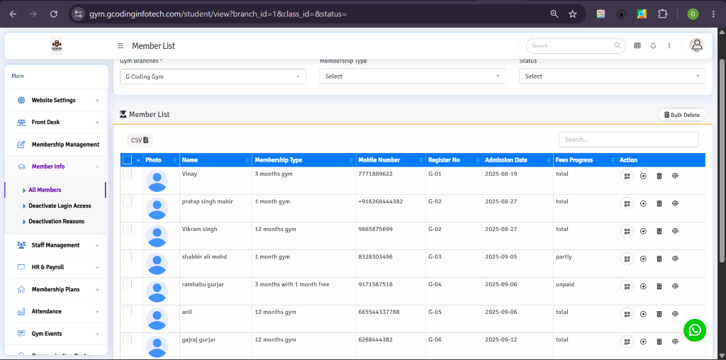Export member list with CSV button
This screenshot has height=360, width=726.
(140, 140)
